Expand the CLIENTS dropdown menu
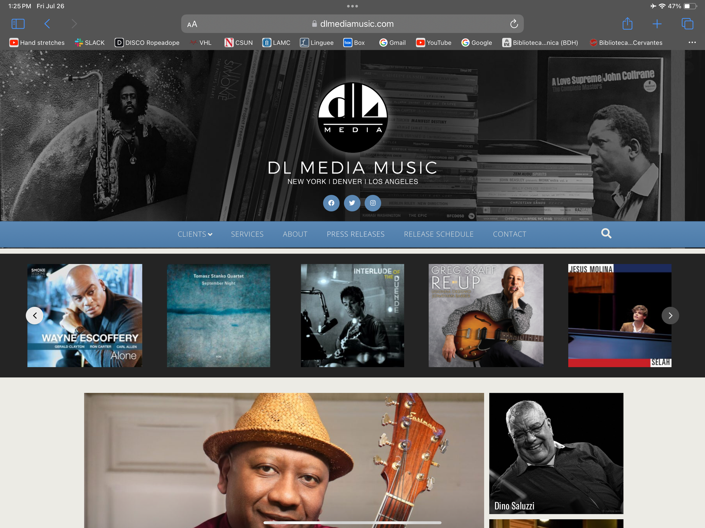 tap(195, 234)
